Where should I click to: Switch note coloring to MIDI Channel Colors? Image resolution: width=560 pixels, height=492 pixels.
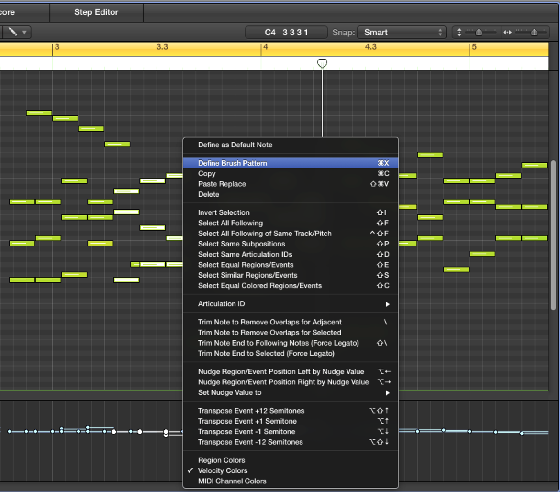[291, 481]
